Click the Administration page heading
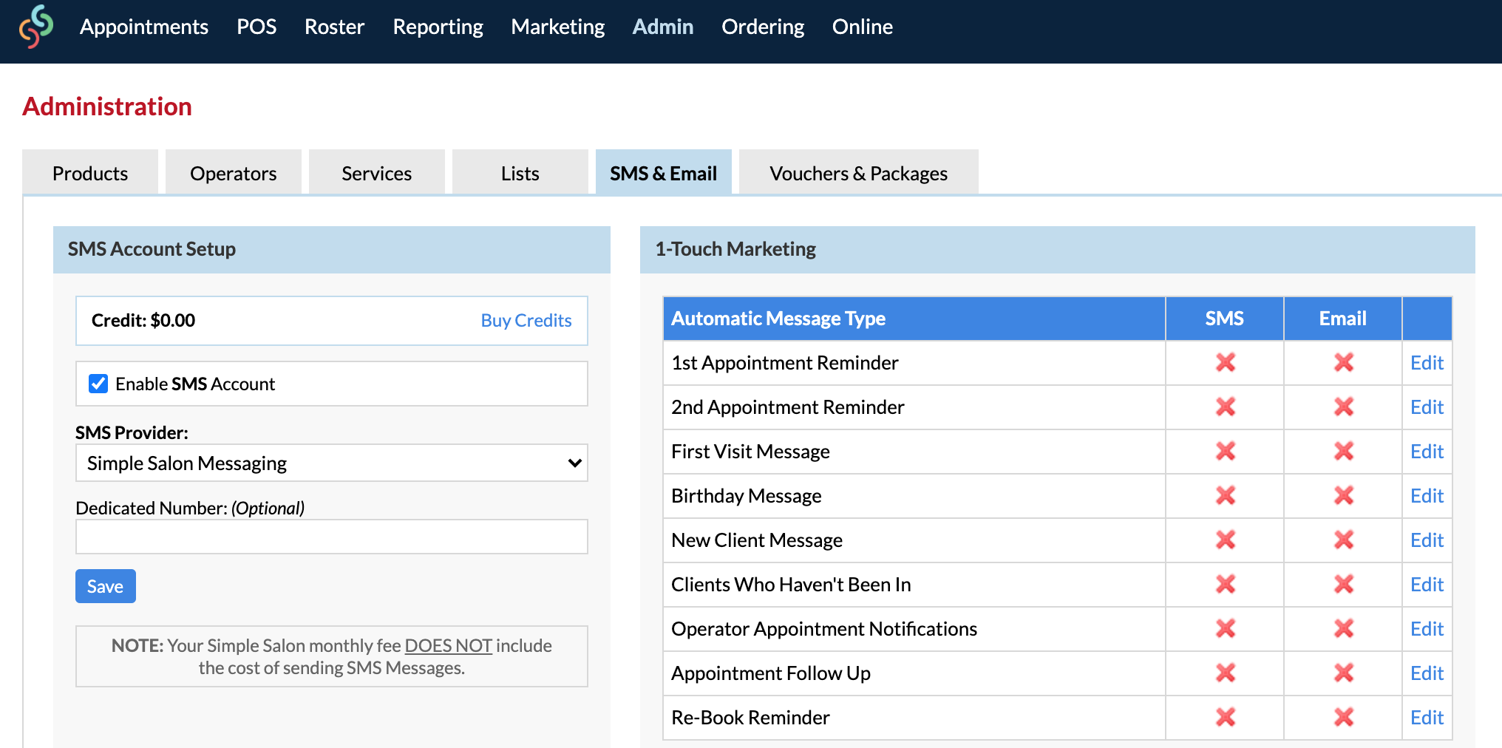Image resolution: width=1502 pixels, height=748 pixels. click(107, 106)
